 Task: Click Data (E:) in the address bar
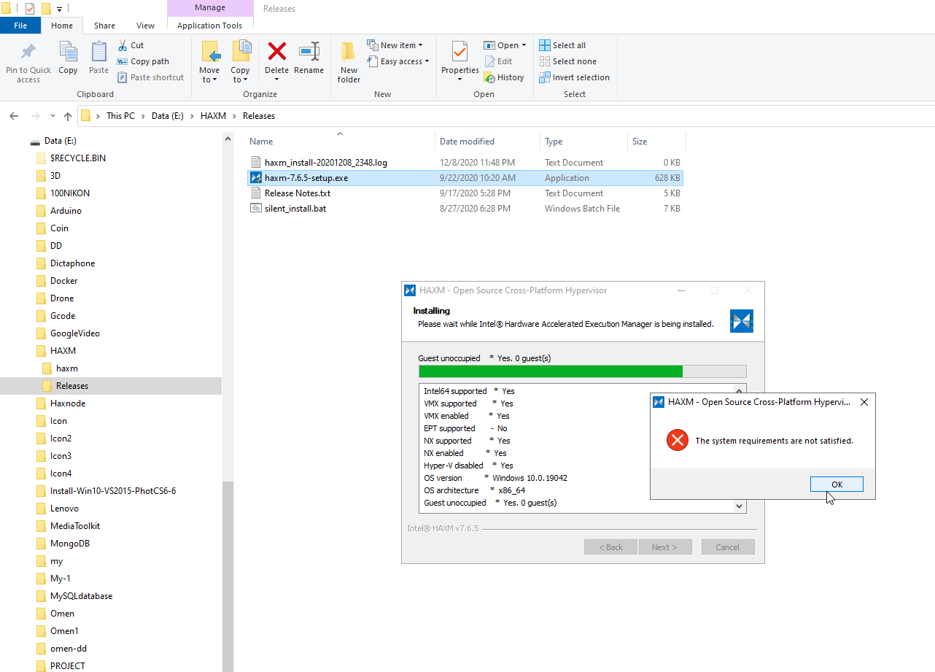click(x=168, y=116)
